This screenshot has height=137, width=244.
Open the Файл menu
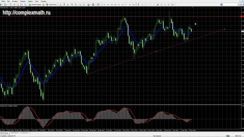click(x=3, y=1)
